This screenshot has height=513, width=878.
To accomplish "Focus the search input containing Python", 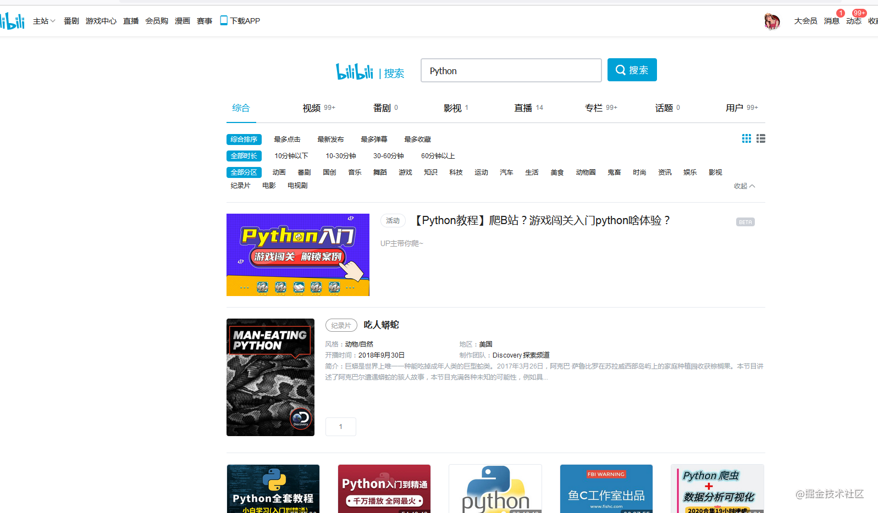I will 511,70.
